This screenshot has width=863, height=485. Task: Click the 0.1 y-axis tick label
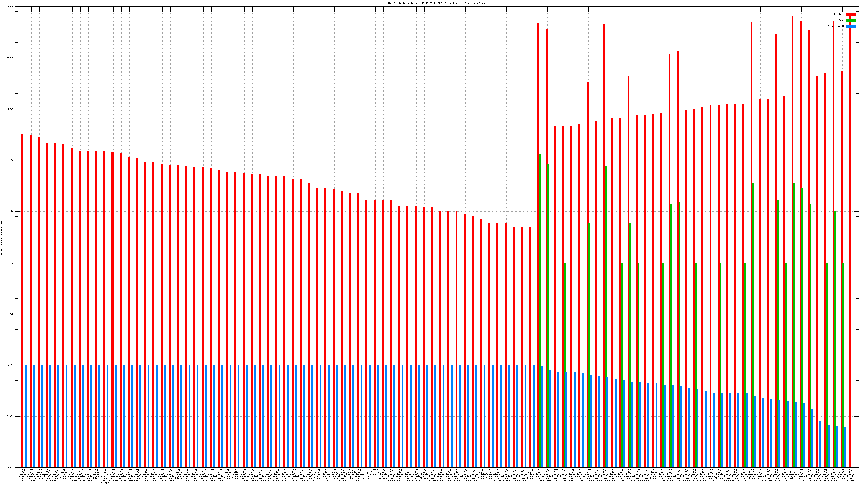point(12,314)
